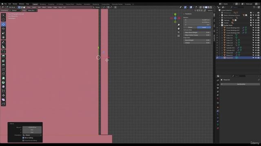Viewport: 261px width, 146px height.
Task: Adjust edge Crease slider
Action: click(197, 43)
